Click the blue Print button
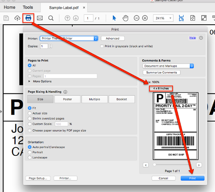This screenshot has width=215, height=192. [193, 178]
